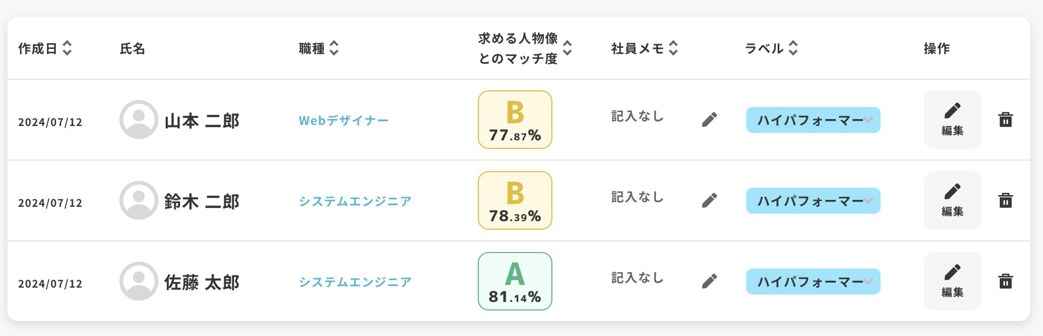Sort by 求める人物像とのマッチ度
Viewport: 1043px width, 336px height.
coord(567,48)
